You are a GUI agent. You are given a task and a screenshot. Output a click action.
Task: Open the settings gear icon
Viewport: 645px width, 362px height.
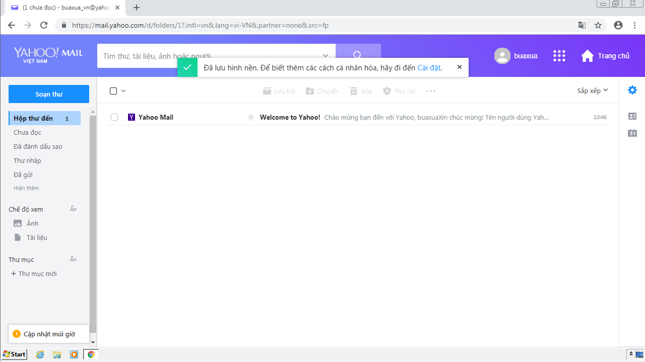click(x=632, y=90)
